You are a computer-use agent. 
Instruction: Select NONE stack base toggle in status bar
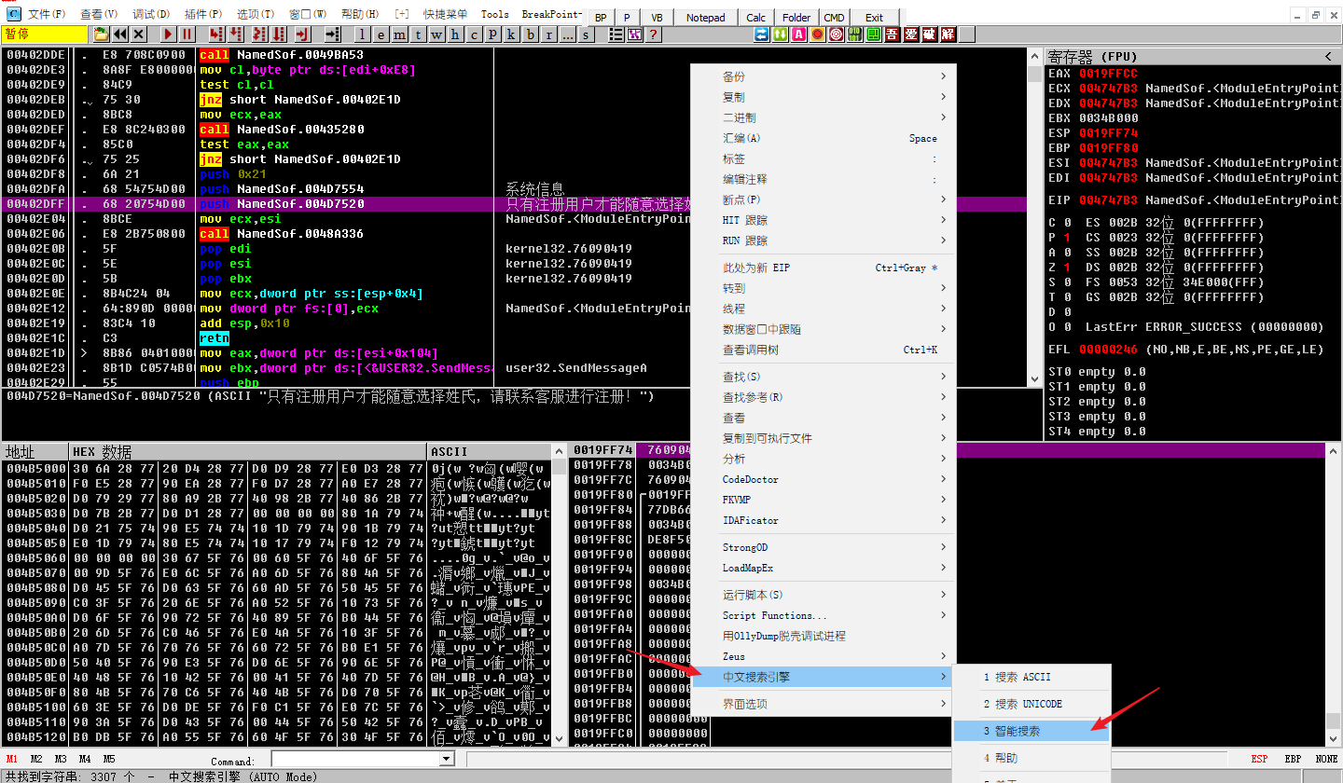pyautogui.click(x=1326, y=760)
